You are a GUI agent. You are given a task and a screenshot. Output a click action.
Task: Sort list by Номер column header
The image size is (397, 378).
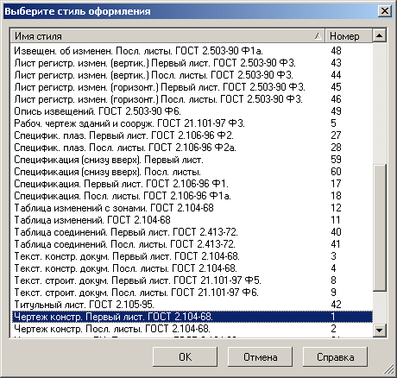349,36
